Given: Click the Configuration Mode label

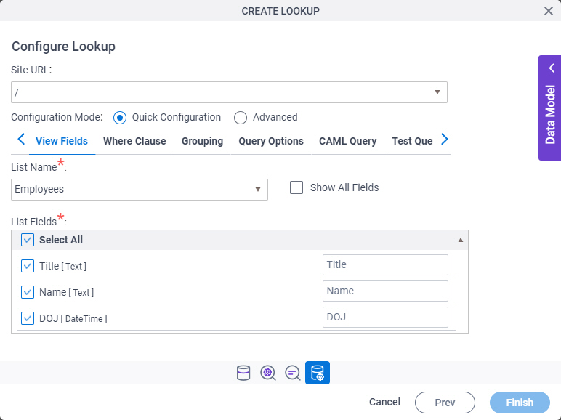Looking at the screenshot, I should click(x=57, y=117).
